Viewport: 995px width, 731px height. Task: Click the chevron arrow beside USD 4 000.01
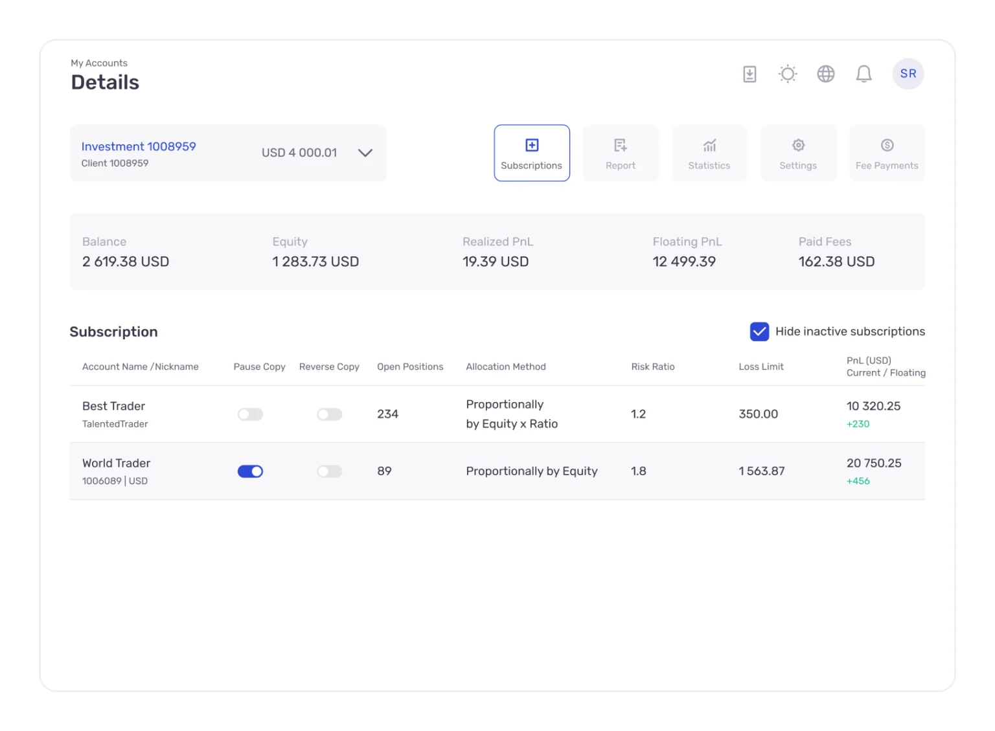coord(365,153)
